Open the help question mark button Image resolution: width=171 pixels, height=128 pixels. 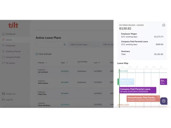pyautogui.click(x=163, y=101)
